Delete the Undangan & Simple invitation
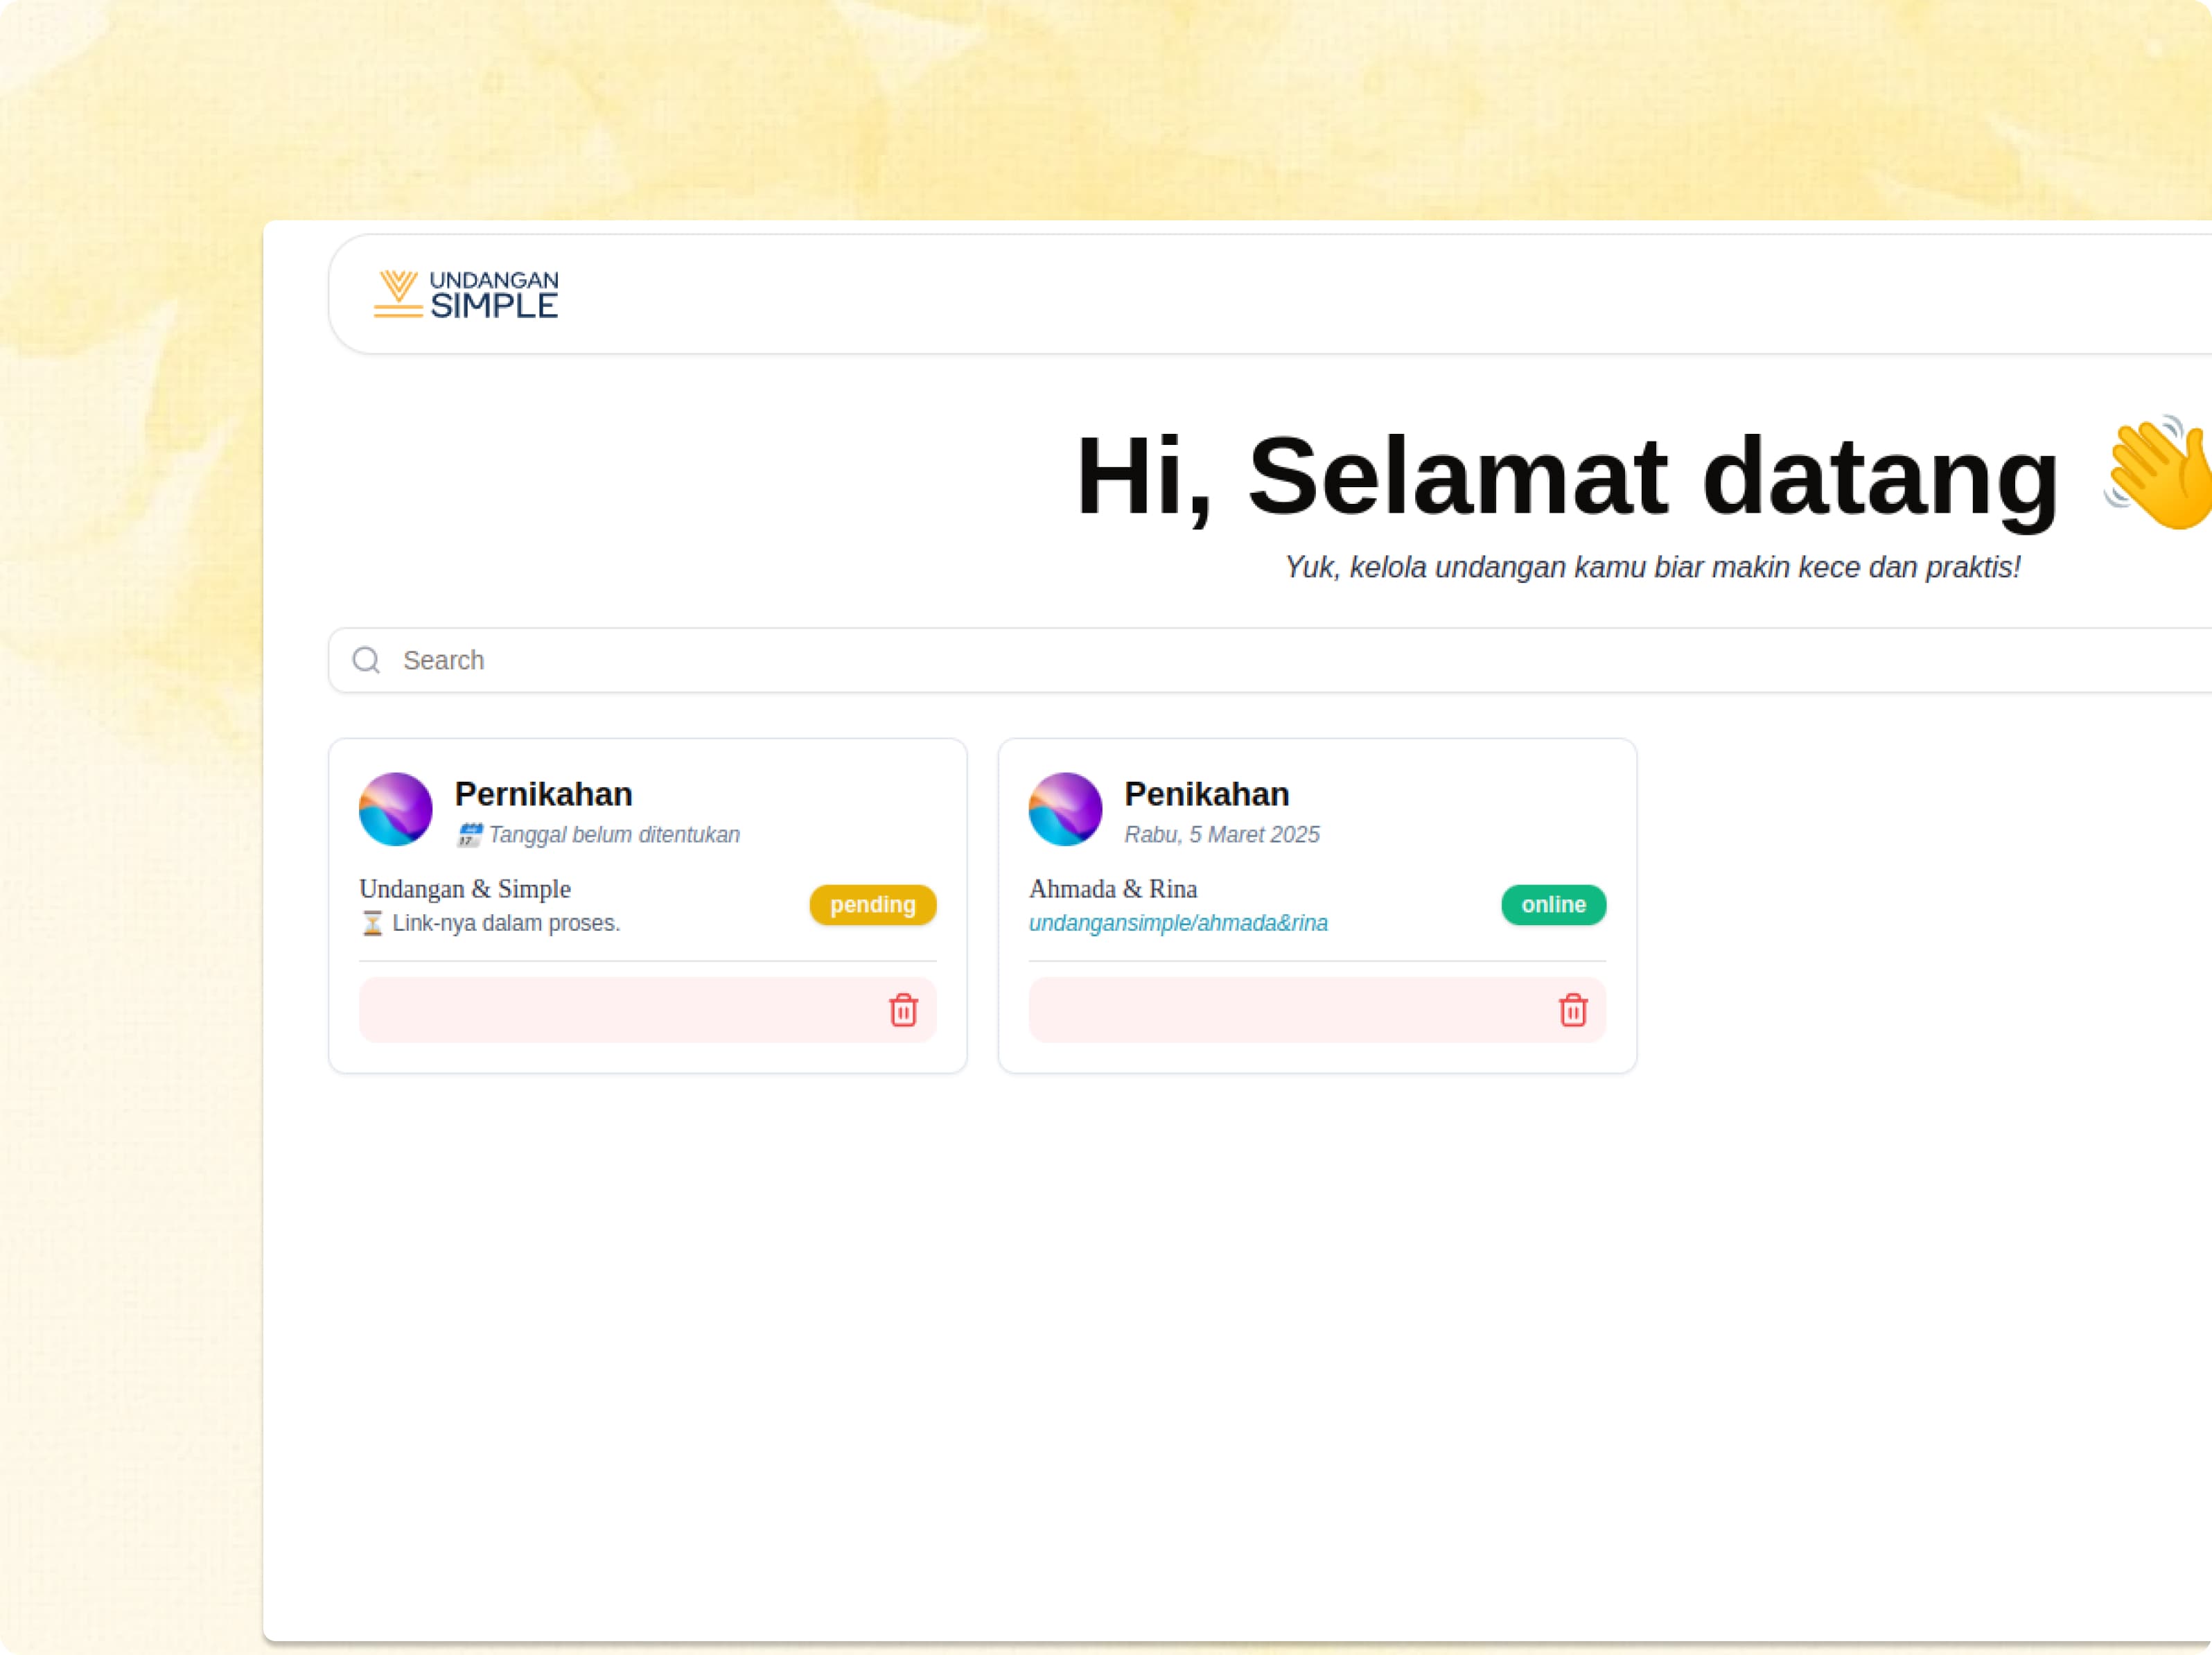Image resolution: width=2212 pixels, height=1655 pixels. pos(903,1010)
